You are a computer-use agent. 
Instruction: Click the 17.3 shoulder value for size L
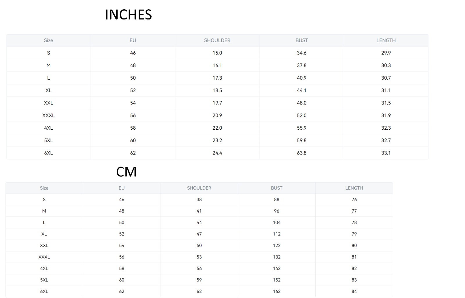[217, 78]
